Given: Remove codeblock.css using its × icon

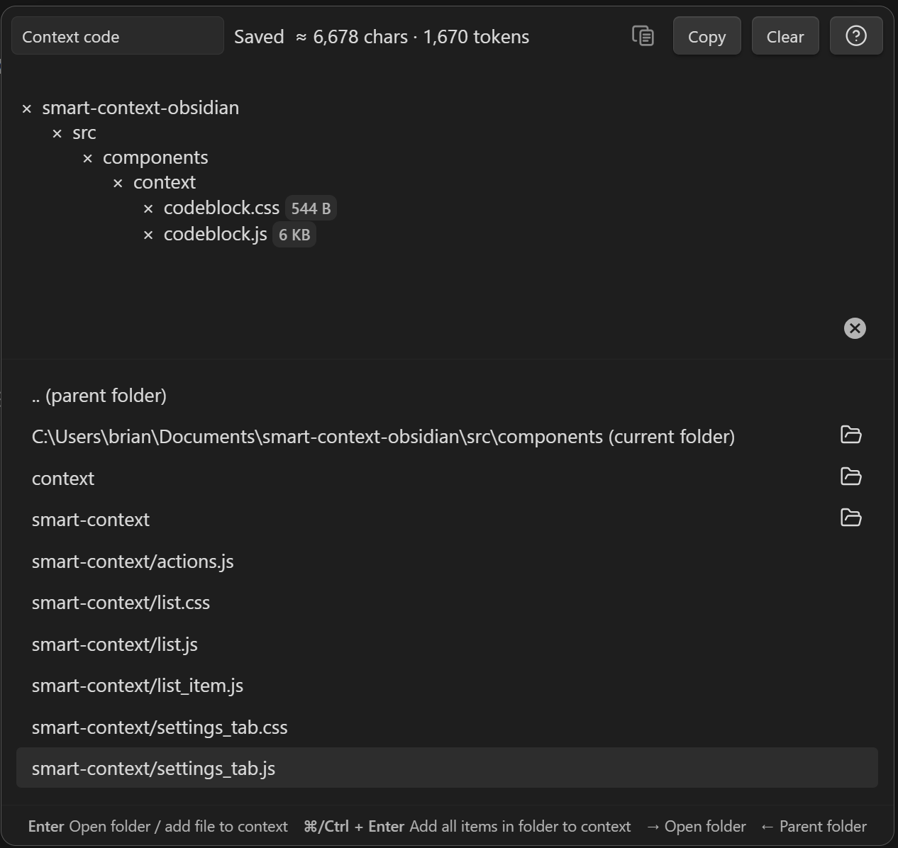Looking at the screenshot, I should click(148, 208).
